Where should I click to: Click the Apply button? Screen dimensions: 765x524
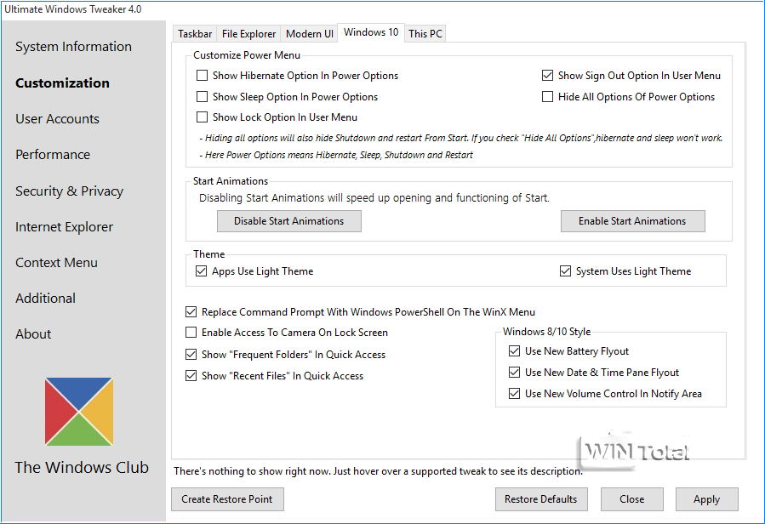706,499
